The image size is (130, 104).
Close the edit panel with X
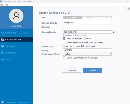128,8
